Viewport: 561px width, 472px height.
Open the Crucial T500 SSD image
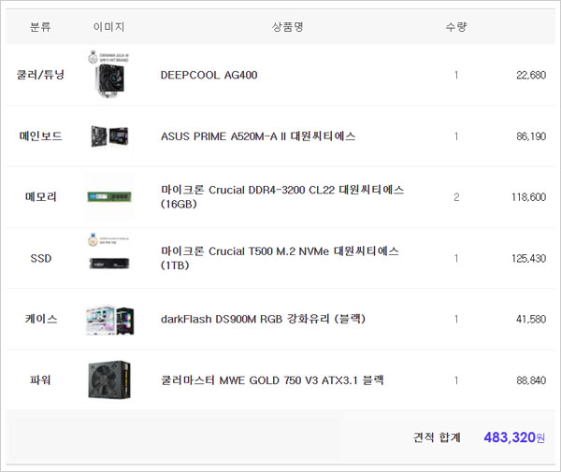pyautogui.click(x=109, y=264)
